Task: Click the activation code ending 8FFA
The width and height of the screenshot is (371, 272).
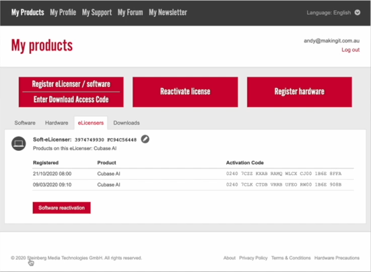Action: 283,174
